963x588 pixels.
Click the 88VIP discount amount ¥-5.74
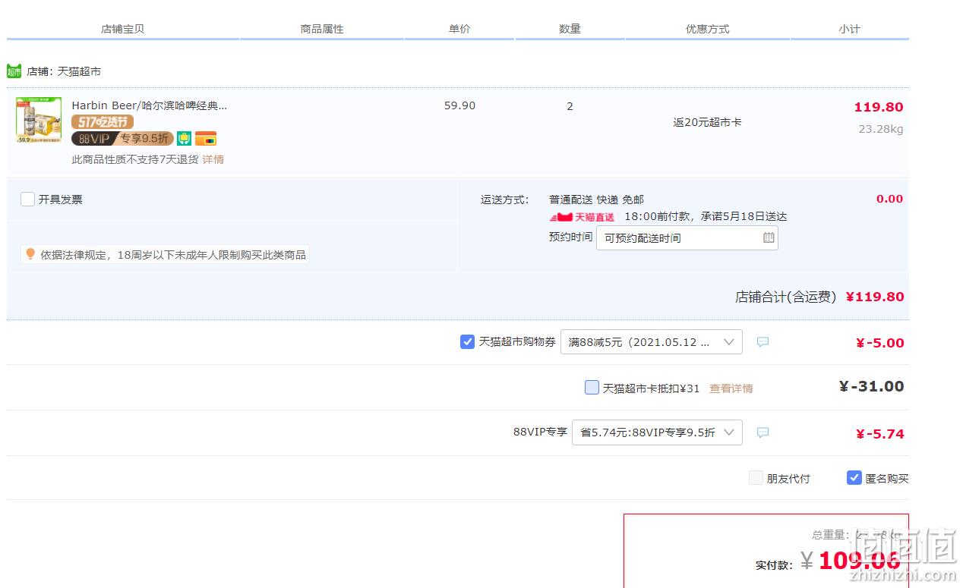tap(879, 434)
